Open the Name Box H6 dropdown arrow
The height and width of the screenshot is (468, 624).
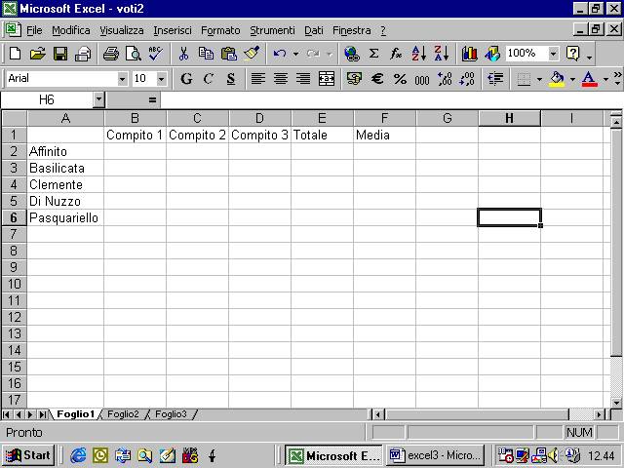click(x=98, y=99)
